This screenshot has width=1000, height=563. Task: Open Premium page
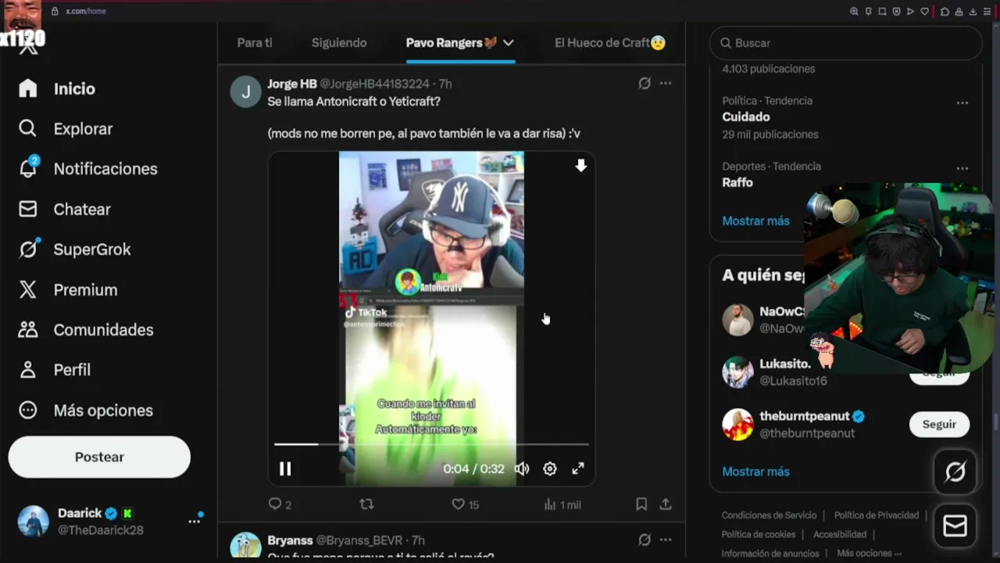(x=68, y=290)
